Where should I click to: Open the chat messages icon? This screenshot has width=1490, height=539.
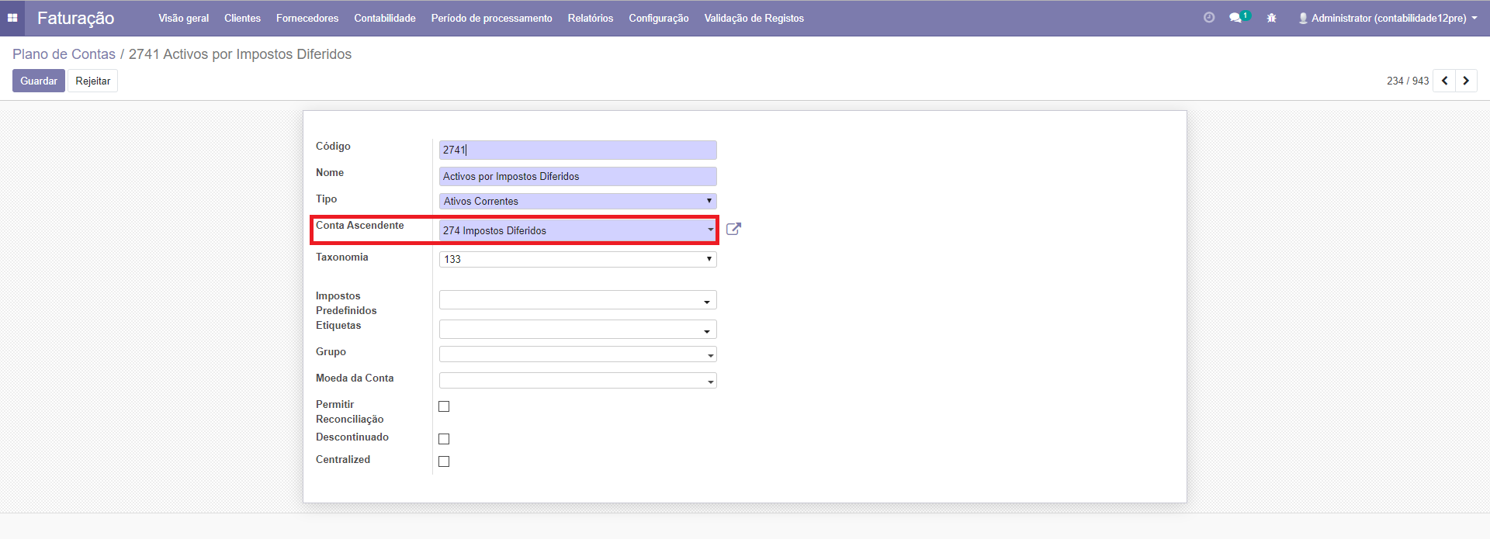point(1236,18)
